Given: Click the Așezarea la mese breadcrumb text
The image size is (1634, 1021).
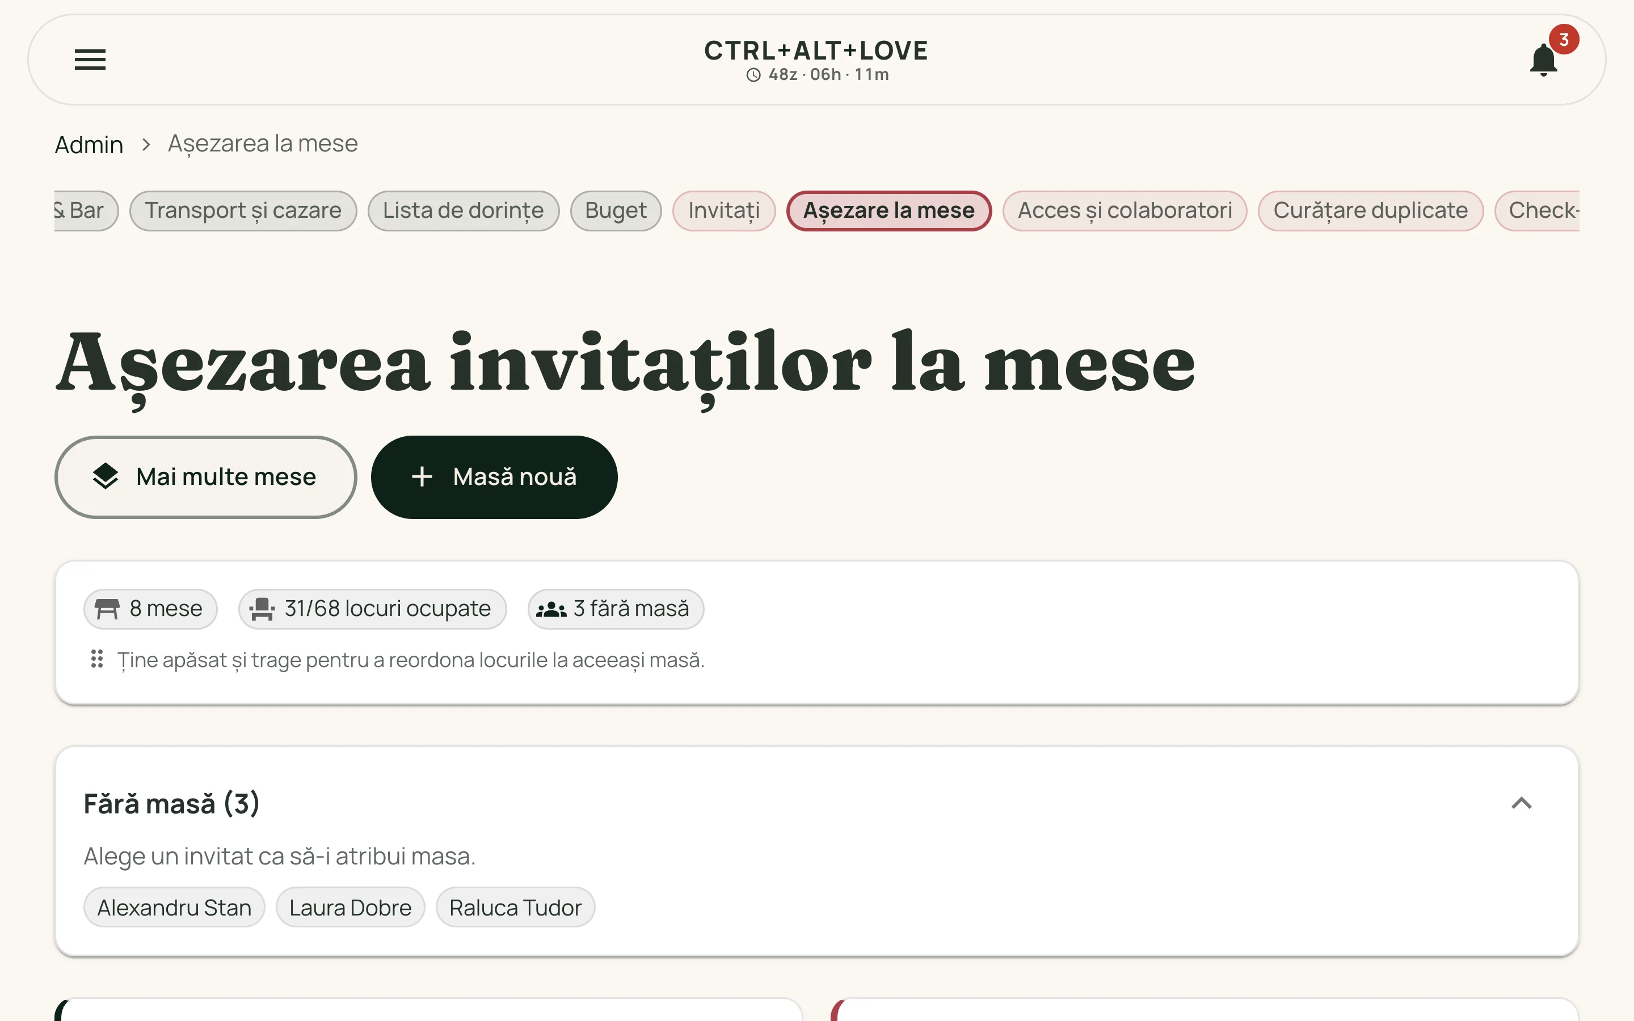Looking at the screenshot, I should pyautogui.click(x=263, y=144).
